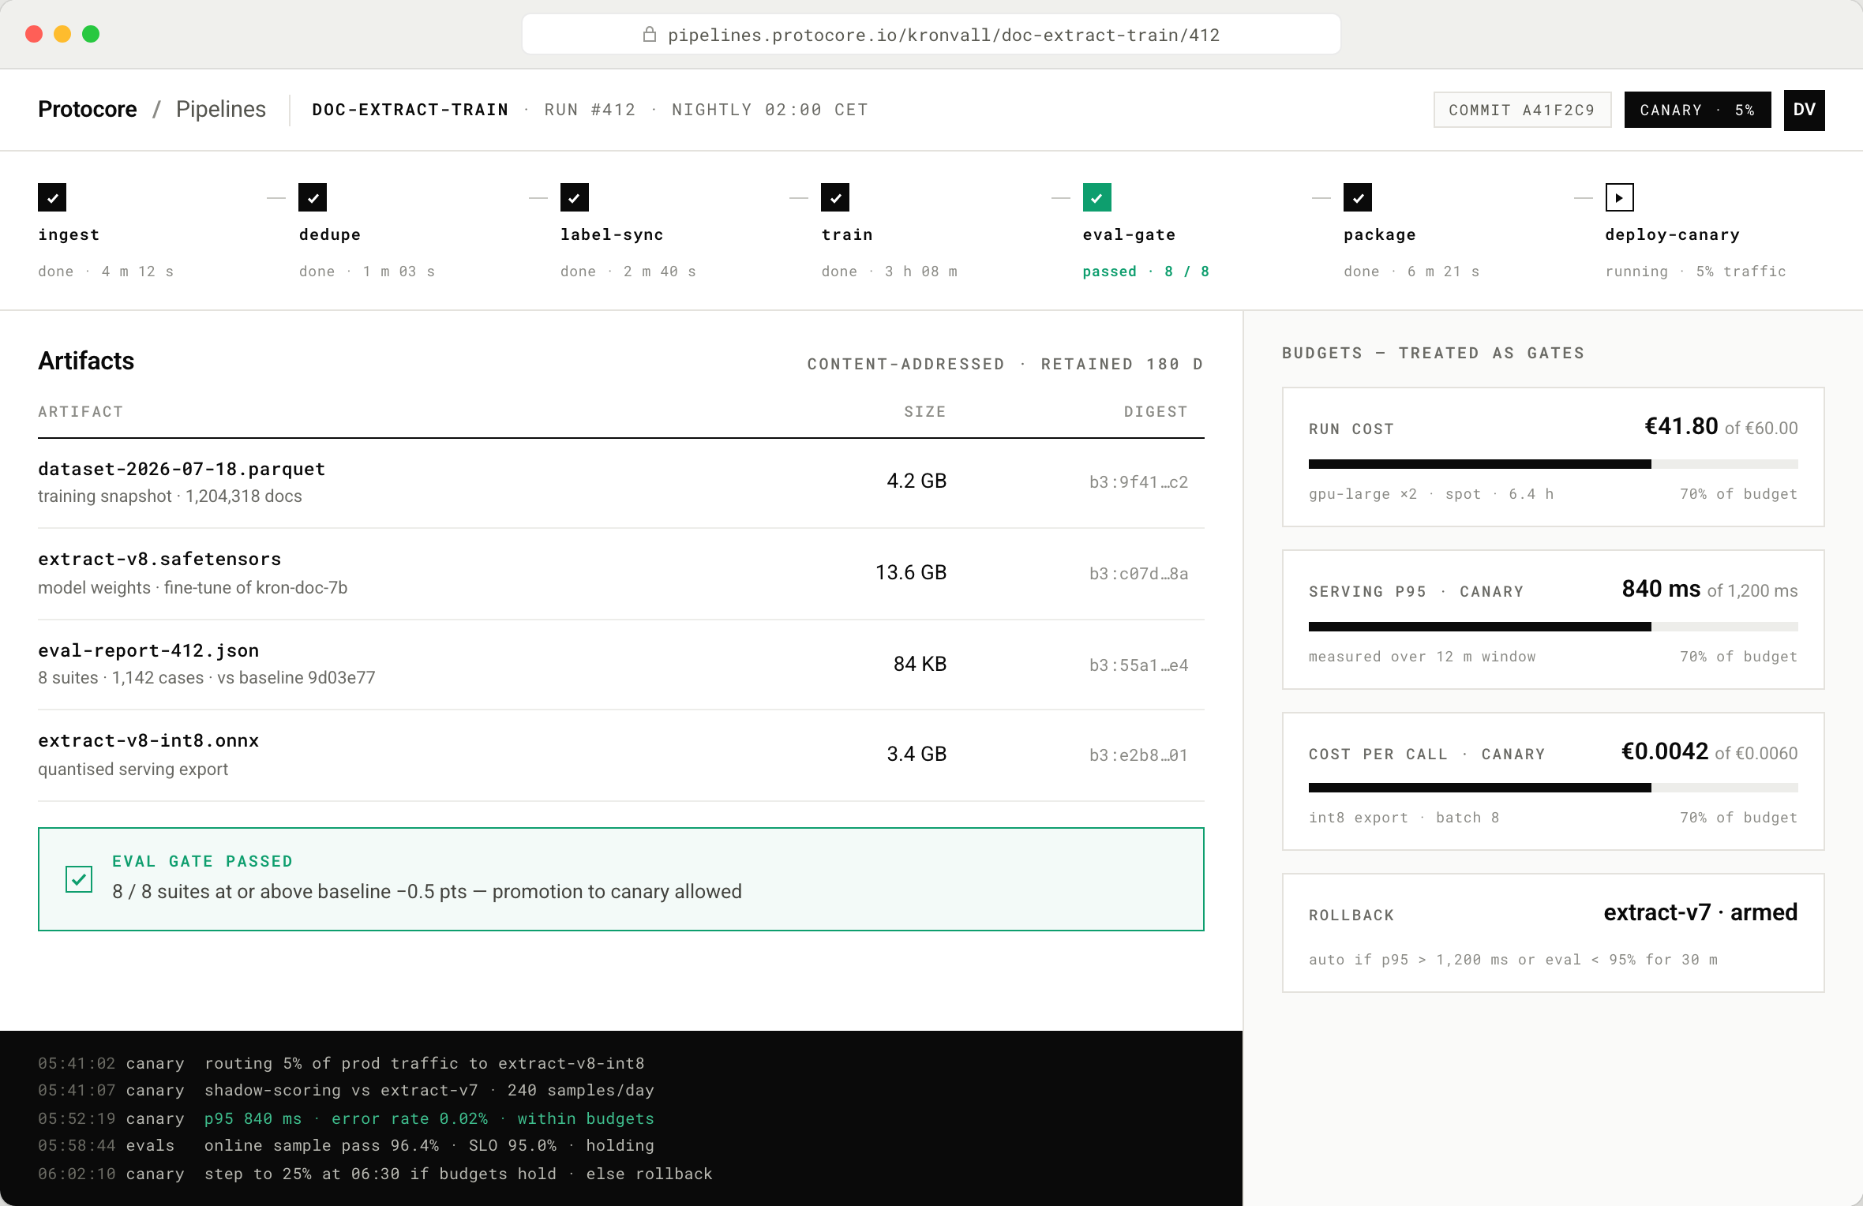The height and width of the screenshot is (1206, 1863).
Task: Click digest b3:e2b8…01
Action: 1138,755
